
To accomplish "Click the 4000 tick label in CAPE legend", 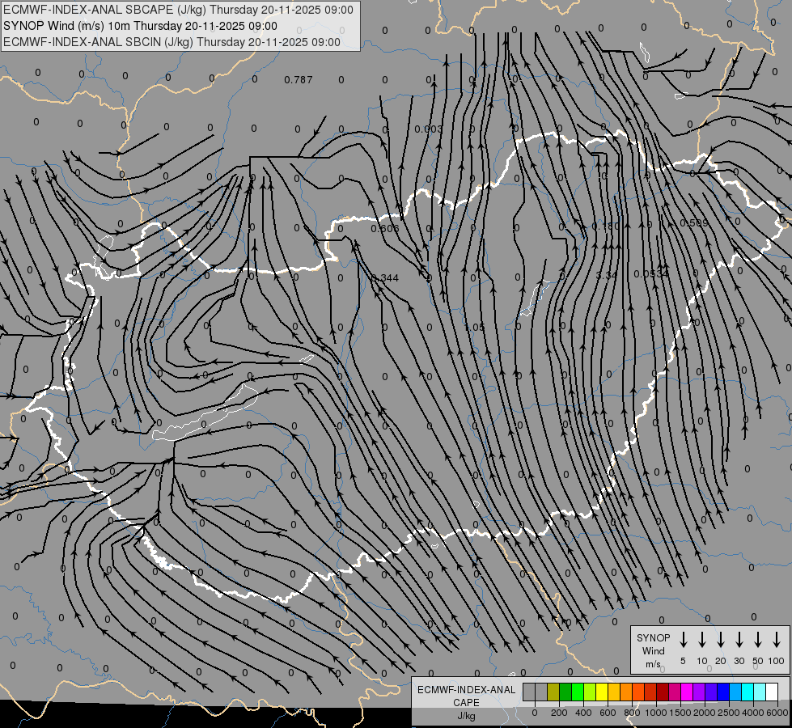I will click(753, 713).
